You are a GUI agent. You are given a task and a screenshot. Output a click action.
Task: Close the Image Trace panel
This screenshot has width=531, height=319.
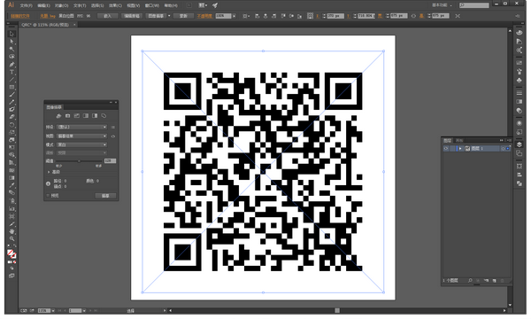click(116, 103)
